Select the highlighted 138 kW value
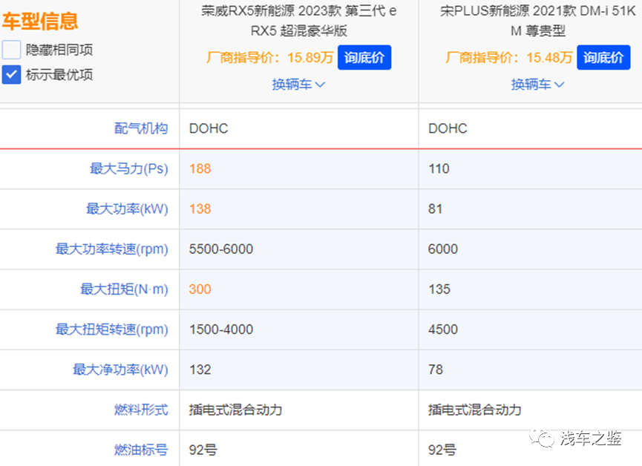Viewport: 642px width, 466px height. pyautogui.click(x=200, y=209)
